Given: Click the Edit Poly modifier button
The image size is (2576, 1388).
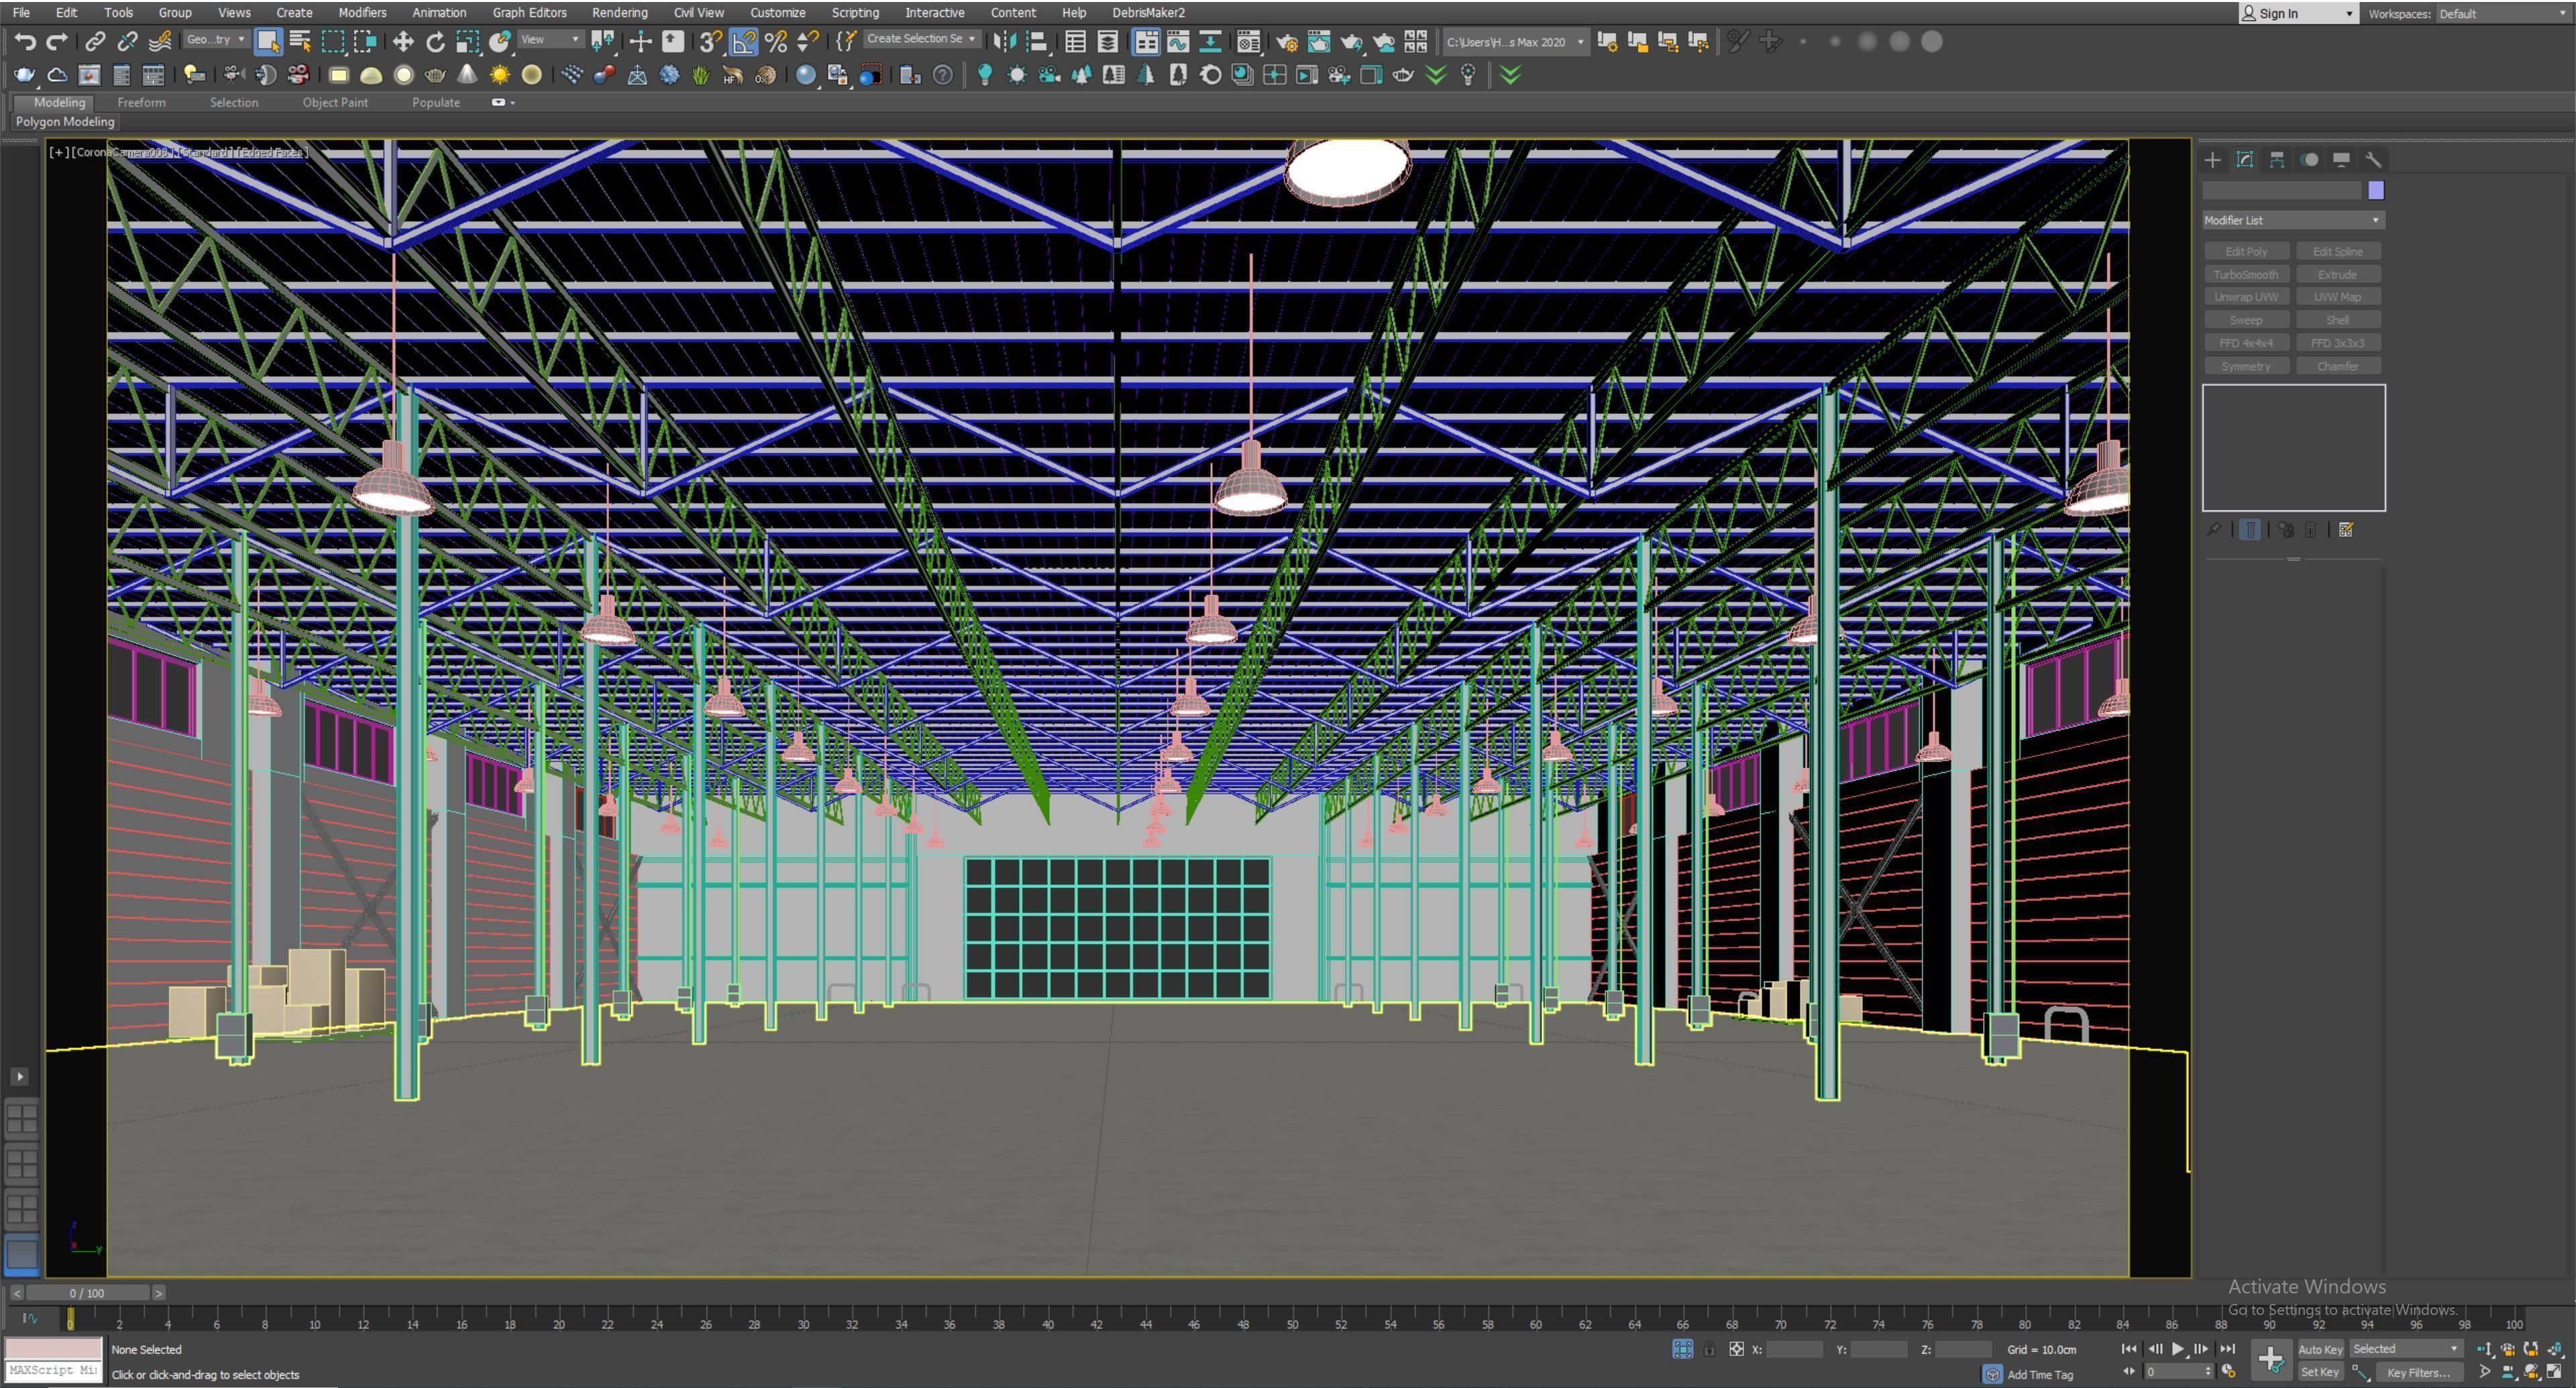Looking at the screenshot, I should pos(2246,251).
